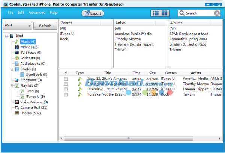Open the Advanced menu
Screen dimensions: 225x153
(x=37, y=12)
